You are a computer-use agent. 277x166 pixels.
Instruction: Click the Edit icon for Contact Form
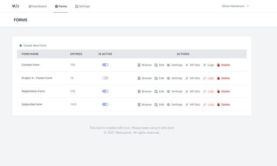156,65
